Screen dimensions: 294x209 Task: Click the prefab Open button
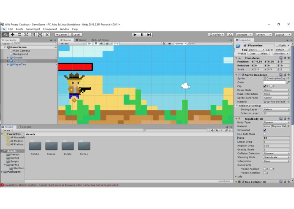[253, 54]
